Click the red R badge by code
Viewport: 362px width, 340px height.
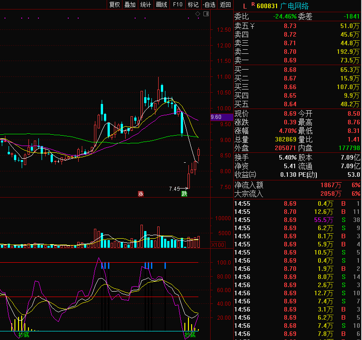pos(253,5)
